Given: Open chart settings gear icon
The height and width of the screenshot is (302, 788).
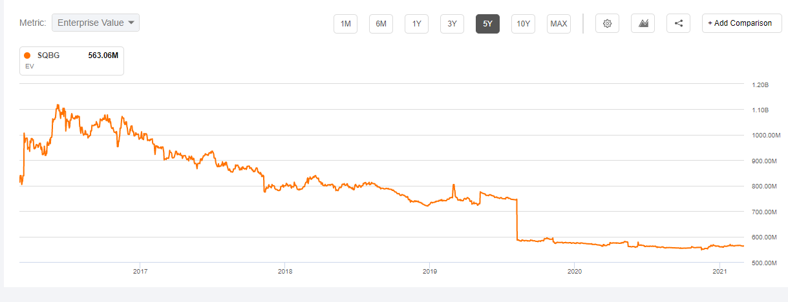Looking at the screenshot, I should pyautogui.click(x=607, y=23).
